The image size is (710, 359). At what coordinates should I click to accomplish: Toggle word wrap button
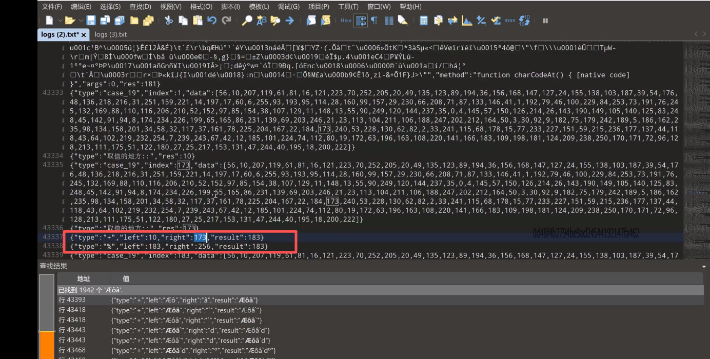(361, 21)
